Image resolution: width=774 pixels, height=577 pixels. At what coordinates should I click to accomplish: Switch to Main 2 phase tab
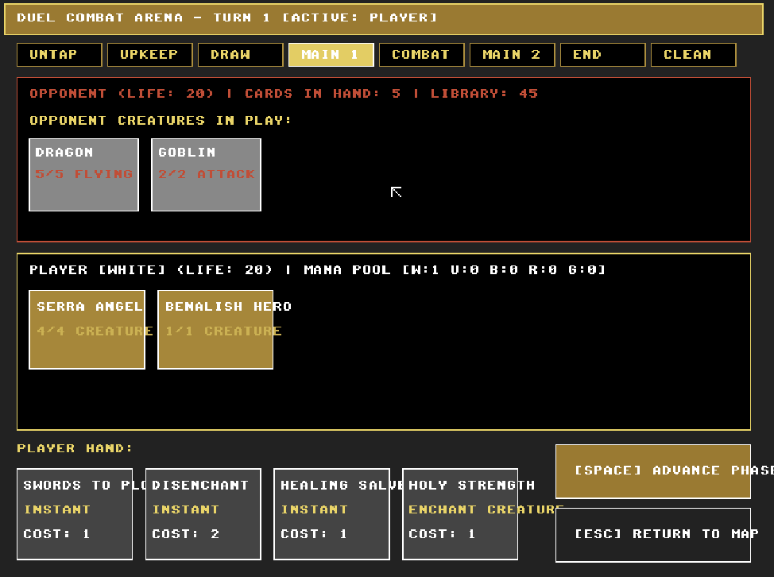(x=513, y=55)
